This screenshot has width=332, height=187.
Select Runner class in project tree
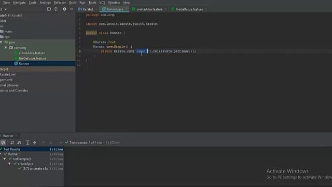click(24, 63)
